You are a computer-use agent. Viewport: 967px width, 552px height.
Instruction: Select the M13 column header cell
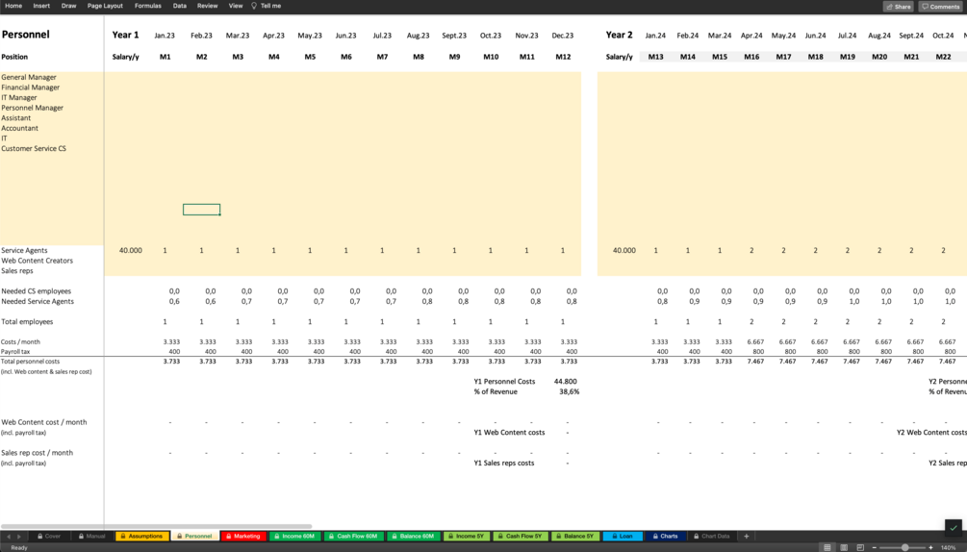pos(655,57)
